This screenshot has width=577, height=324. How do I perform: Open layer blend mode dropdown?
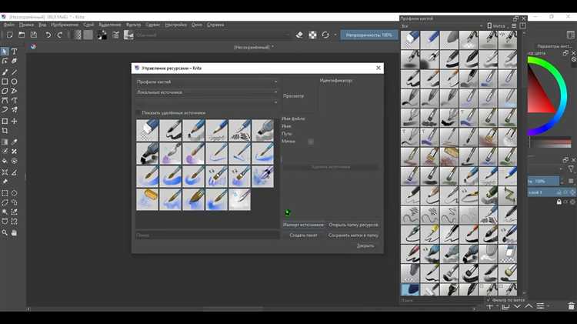(544, 169)
